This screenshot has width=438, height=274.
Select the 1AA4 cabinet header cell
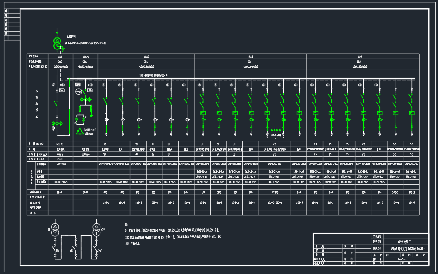click(359, 56)
